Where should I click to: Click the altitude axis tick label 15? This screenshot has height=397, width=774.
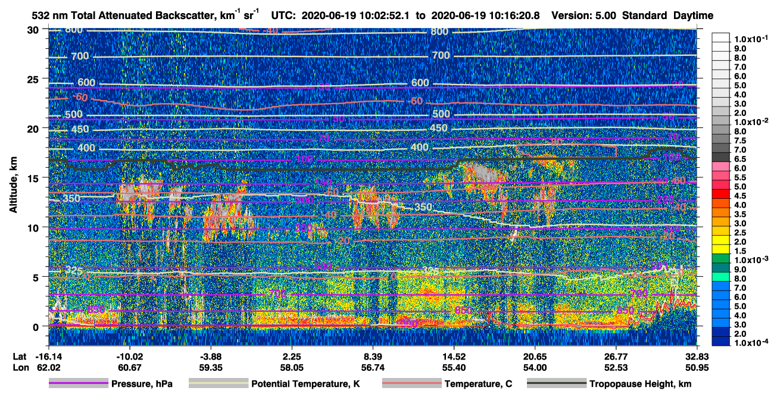(33, 177)
